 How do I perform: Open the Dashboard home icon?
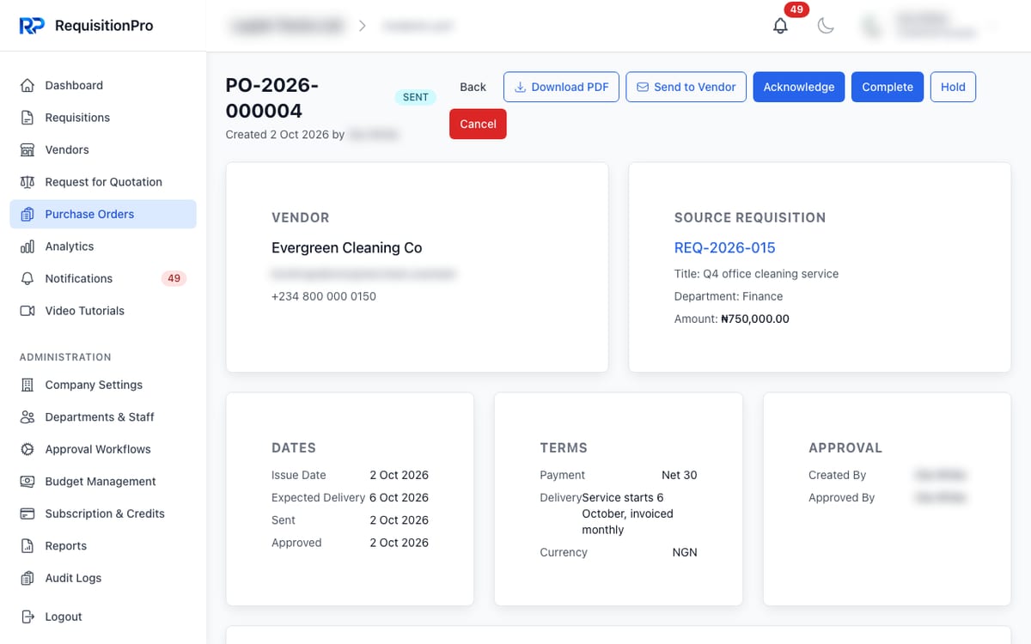coord(27,85)
